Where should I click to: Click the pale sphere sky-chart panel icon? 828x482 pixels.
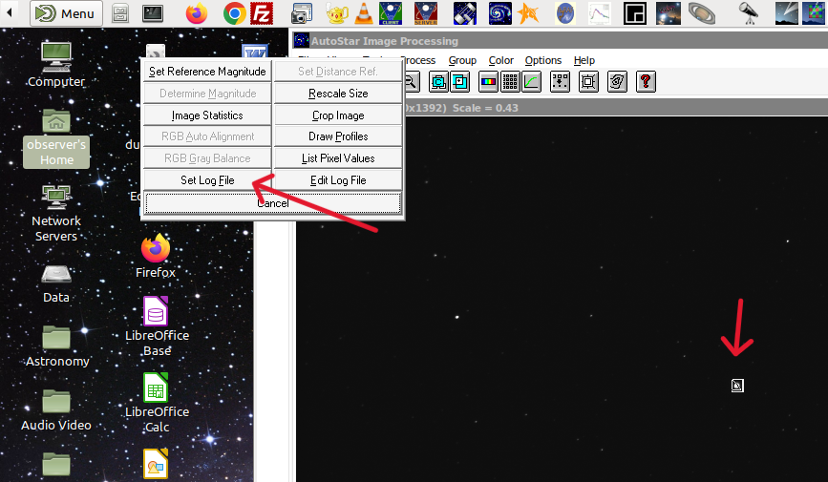point(565,13)
